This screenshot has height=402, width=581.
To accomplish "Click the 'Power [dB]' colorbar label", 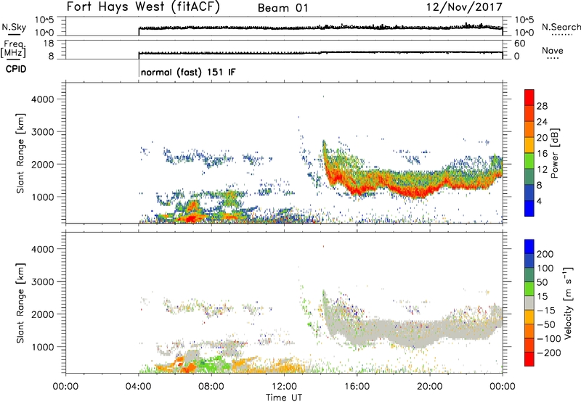I will pyautogui.click(x=554, y=153).
